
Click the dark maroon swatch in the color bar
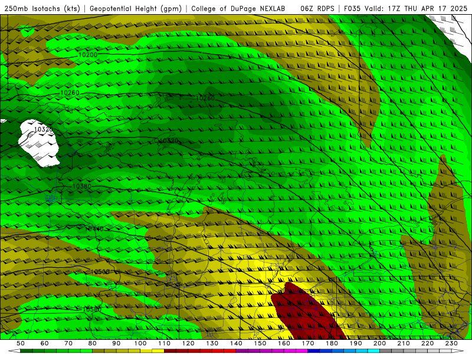coord(171,351)
